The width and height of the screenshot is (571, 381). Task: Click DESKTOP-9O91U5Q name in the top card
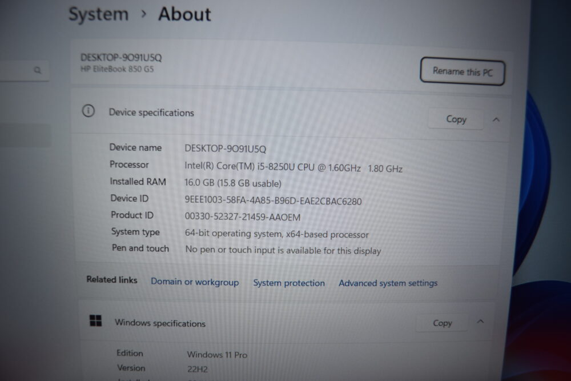click(x=121, y=58)
